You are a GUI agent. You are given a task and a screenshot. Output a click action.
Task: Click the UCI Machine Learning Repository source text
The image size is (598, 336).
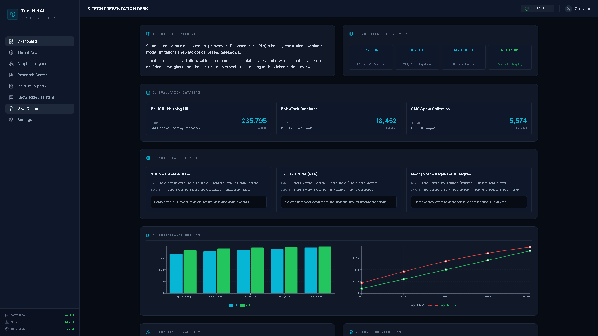175,128
